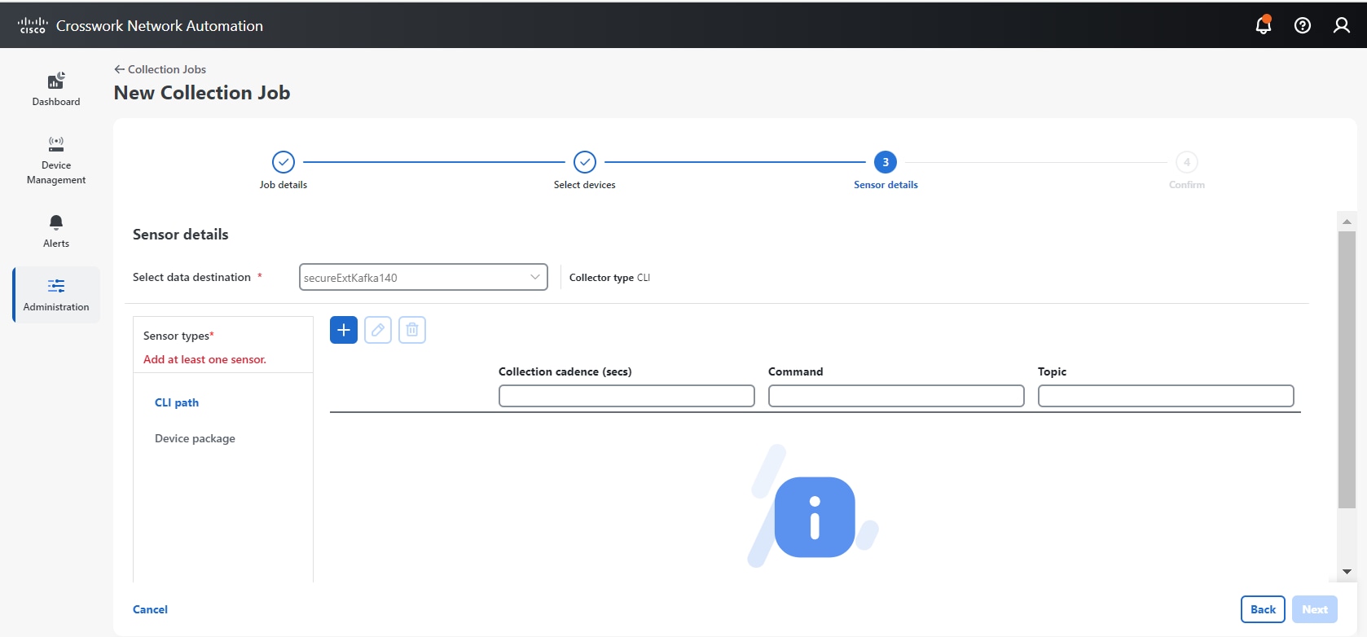Viewport: 1367px width, 637px height.
Task: Click the Next button
Action: point(1315,609)
